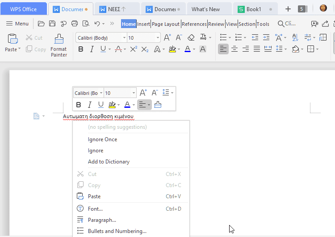Expand more quick access tools chevron
Screen dimensions: 335x237
(x=112, y=24)
